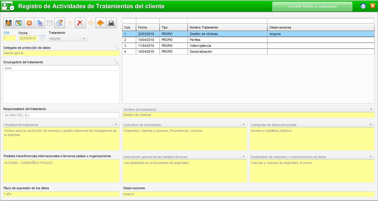Expand the Finalidad del tratamiento dropdown

tap(117, 124)
